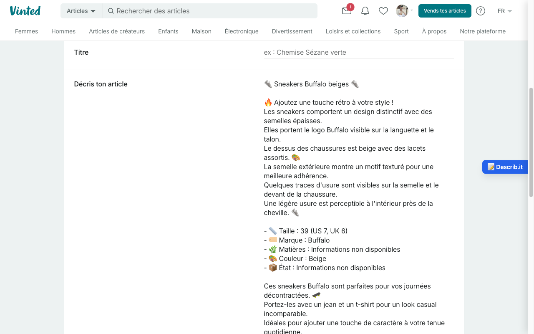Screen dimensions: 534x334
Task: Click the search magnifier icon
Action: click(x=111, y=11)
